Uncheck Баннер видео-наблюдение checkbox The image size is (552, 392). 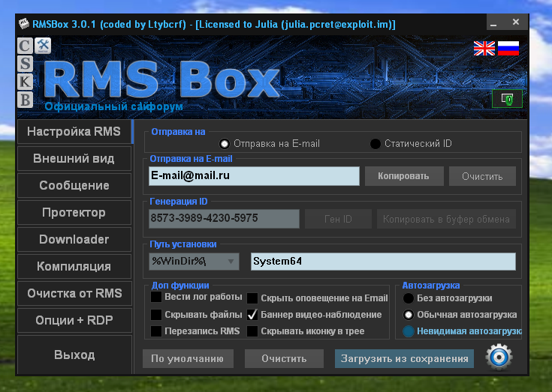coord(253,315)
